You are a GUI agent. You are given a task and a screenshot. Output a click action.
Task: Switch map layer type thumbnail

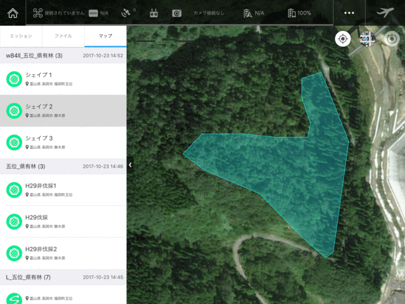[x=367, y=39]
